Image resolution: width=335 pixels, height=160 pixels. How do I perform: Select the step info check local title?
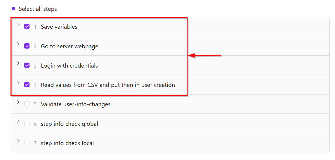67,143
